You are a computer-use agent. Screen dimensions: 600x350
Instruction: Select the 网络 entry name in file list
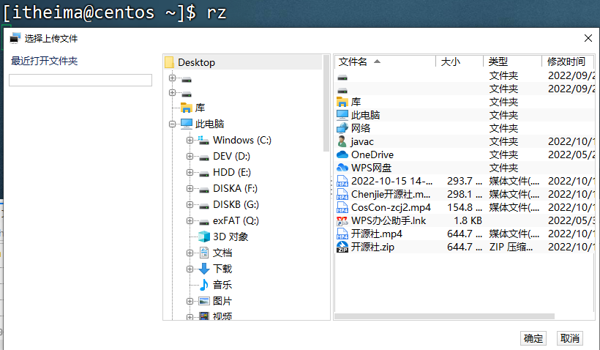(x=361, y=128)
